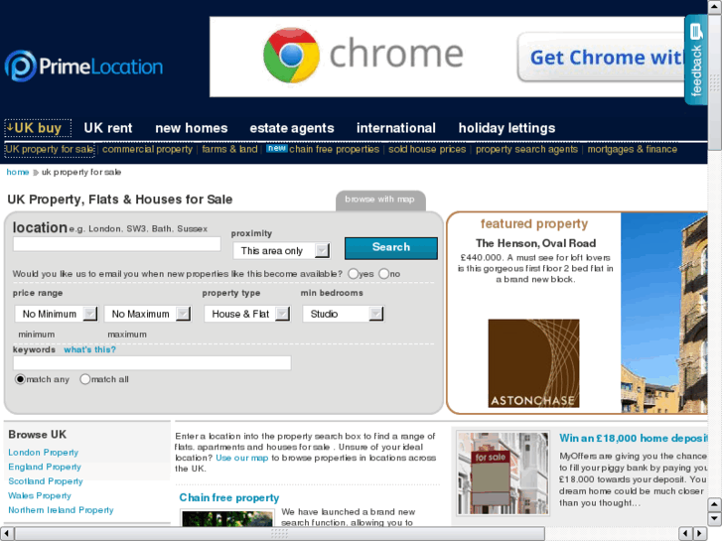Click Get Chrome button in ad
722x541 pixels.
pyautogui.click(x=602, y=58)
